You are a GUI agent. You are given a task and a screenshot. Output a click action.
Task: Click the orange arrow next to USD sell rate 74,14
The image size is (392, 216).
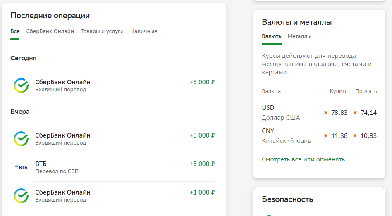pos(355,113)
